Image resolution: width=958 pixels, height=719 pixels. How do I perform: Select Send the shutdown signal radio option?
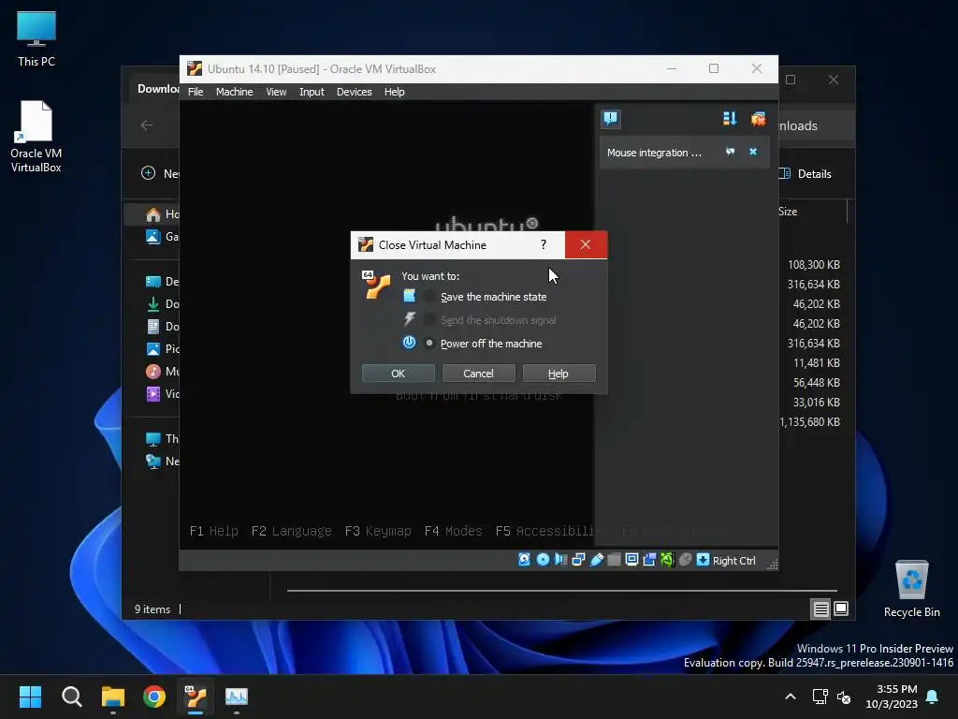[x=429, y=320]
